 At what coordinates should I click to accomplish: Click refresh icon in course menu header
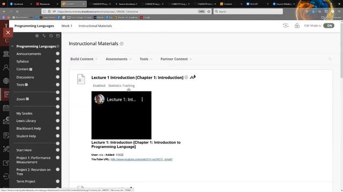[x=51, y=36]
